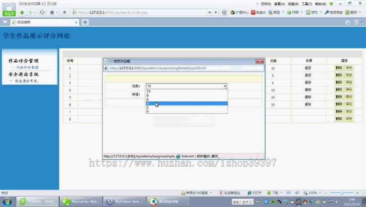Open 登录管家 login manager

click(x=334, y=12)
